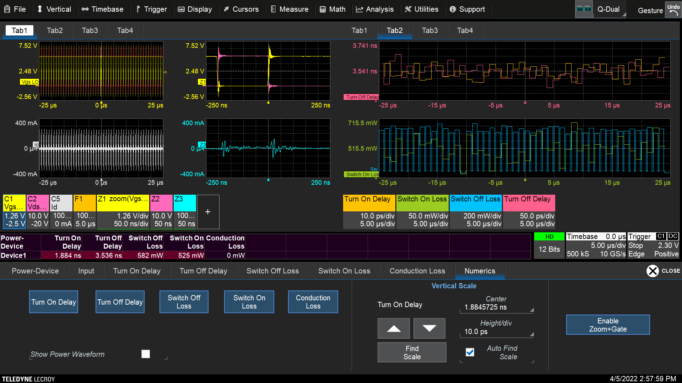682x383 pixels.
Task: Toggle the Turn Off Delay numeric button
Action: click(120, 302)
